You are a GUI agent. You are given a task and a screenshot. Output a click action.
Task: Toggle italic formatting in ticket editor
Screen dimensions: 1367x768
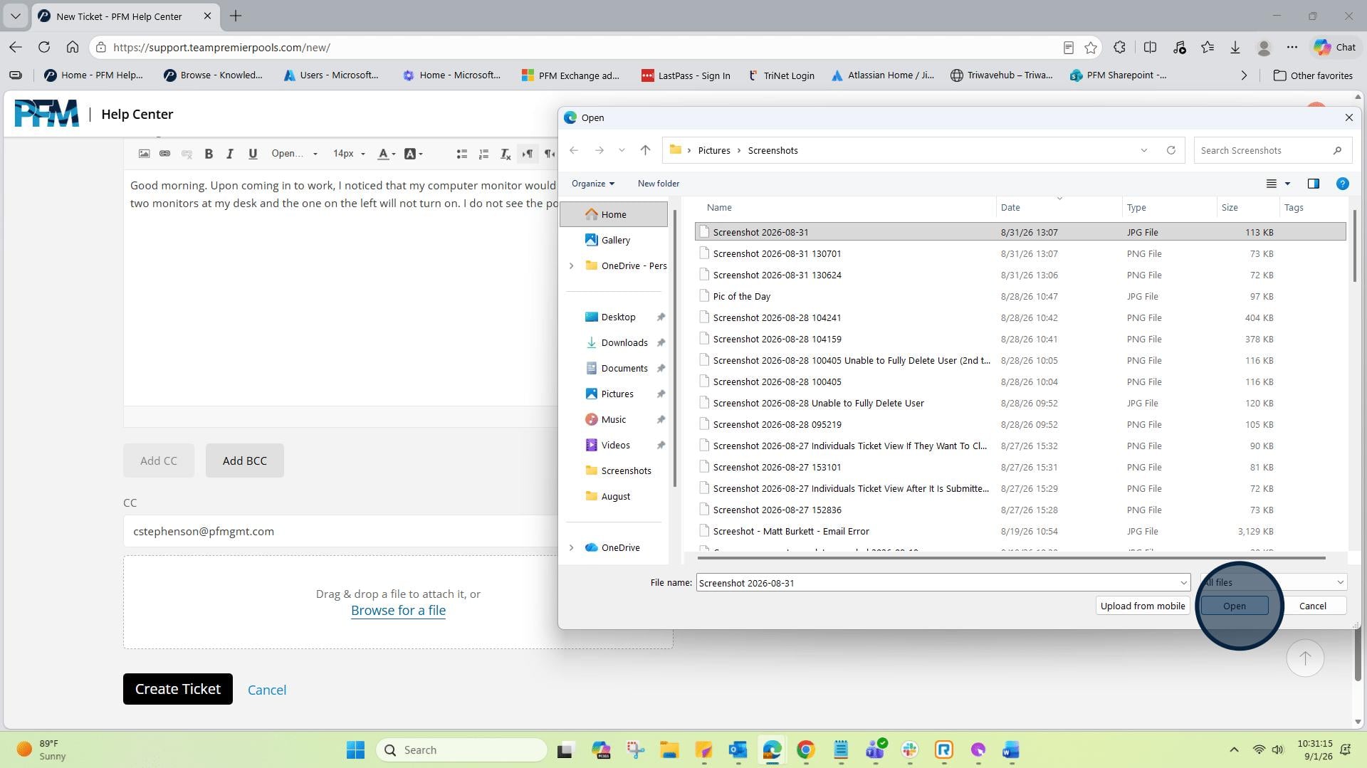[230, 153]
